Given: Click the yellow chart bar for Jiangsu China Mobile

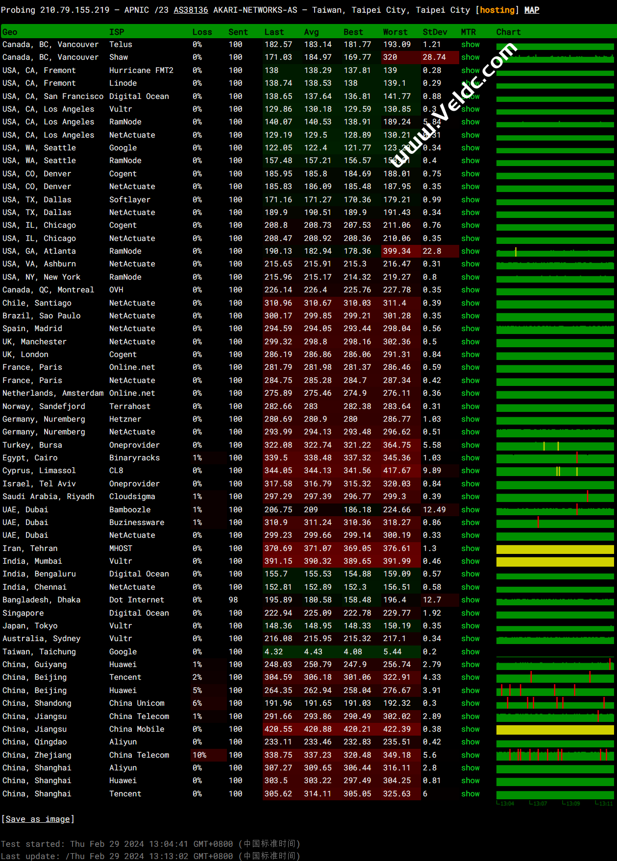Looking at the screenshot, I should [x=555, y=730].
